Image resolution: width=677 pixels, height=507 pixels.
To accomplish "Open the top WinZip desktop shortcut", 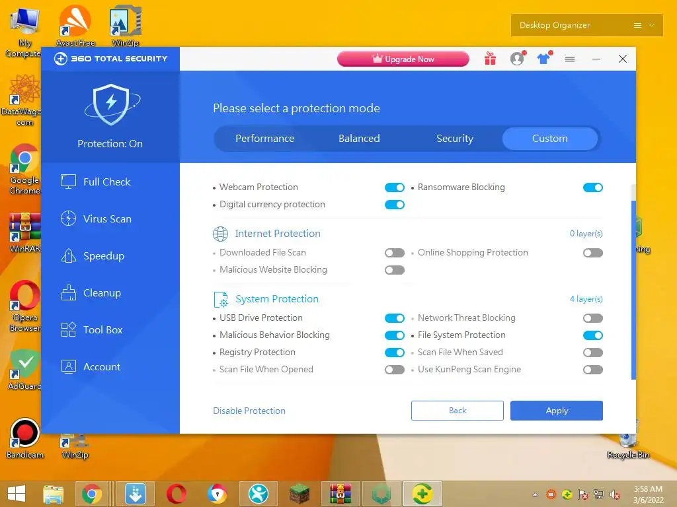I will 125,25.
